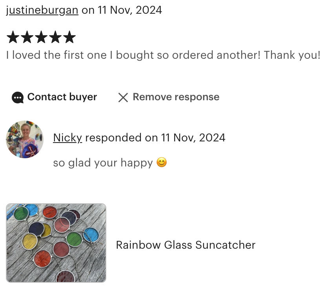Click the "so glad your happy" response text
The image size is (328, 300).
click(x=103, y=163)
